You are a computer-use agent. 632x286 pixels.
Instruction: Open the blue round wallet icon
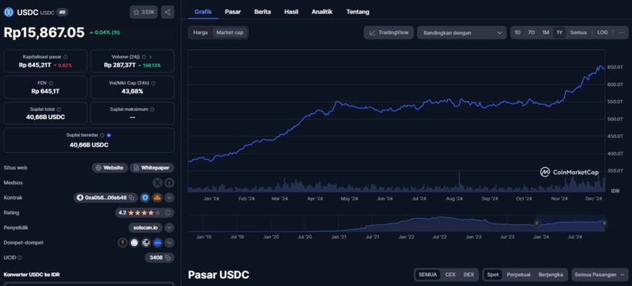[x=157, y=243]
